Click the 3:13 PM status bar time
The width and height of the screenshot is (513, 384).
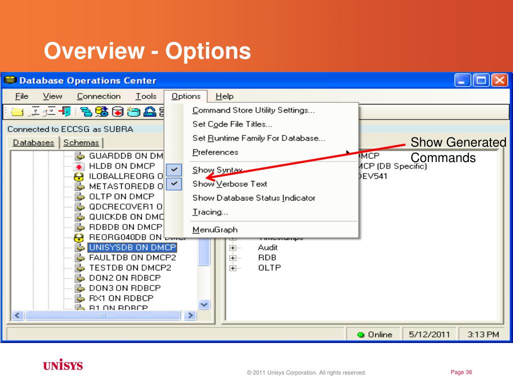coord(483,334)
